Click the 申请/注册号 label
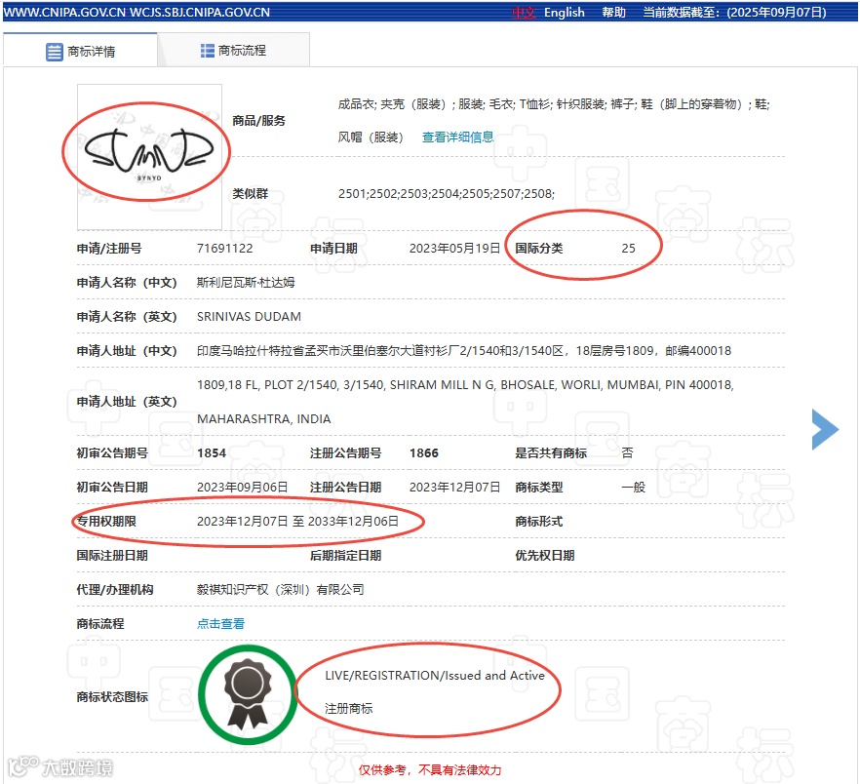This screenshot has width=860, height=784. click(x=109, y=249)
